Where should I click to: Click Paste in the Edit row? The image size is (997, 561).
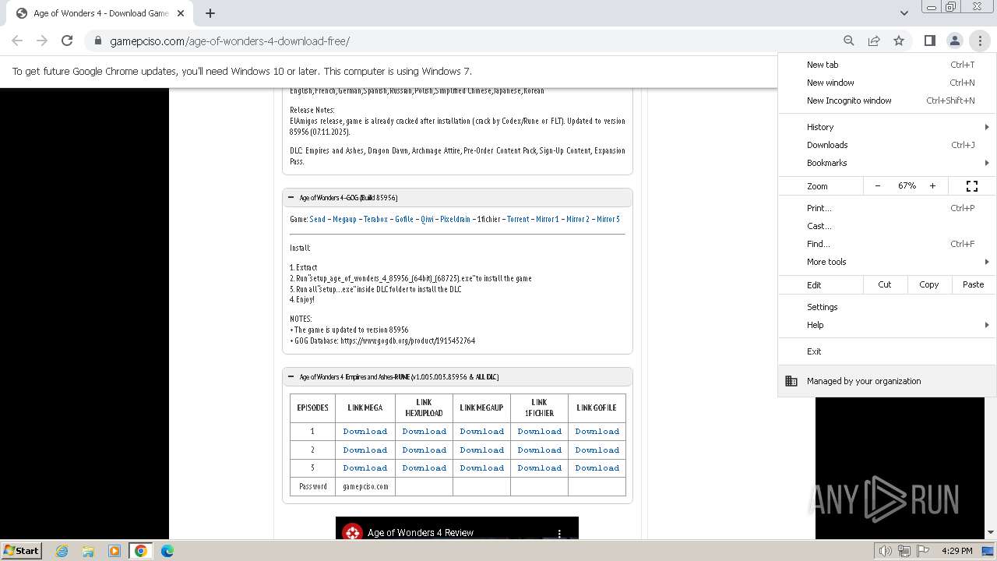[974, 284]
